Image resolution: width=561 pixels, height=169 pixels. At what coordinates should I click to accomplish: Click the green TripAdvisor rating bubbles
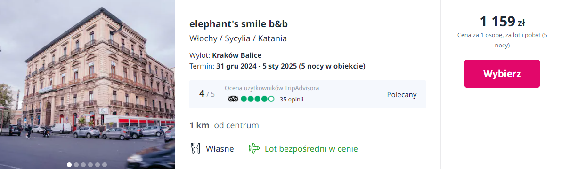[x=258, y=99]
